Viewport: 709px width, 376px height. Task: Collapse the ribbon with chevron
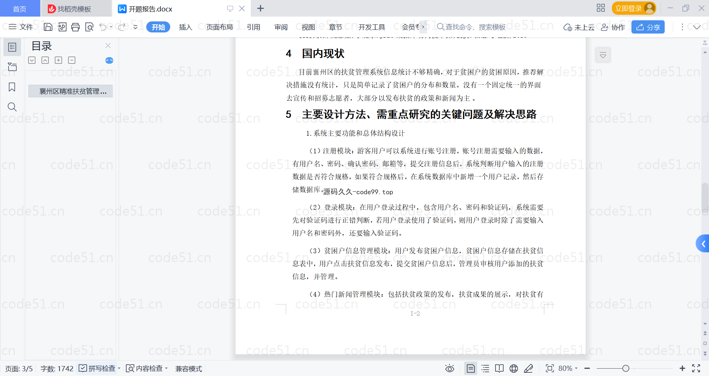[696, 27]
